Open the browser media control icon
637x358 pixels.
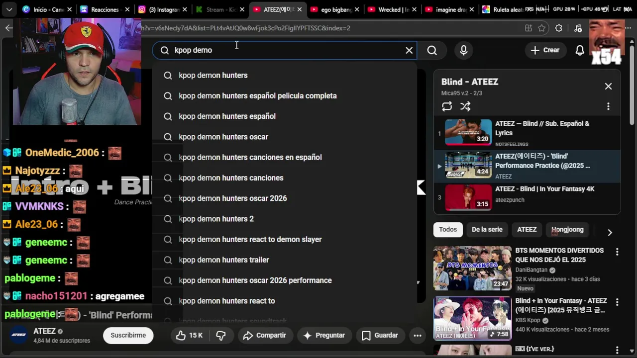click(578, 28)
